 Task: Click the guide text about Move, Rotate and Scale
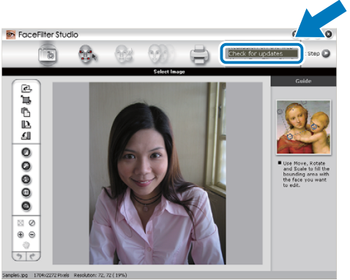[306, 174]
